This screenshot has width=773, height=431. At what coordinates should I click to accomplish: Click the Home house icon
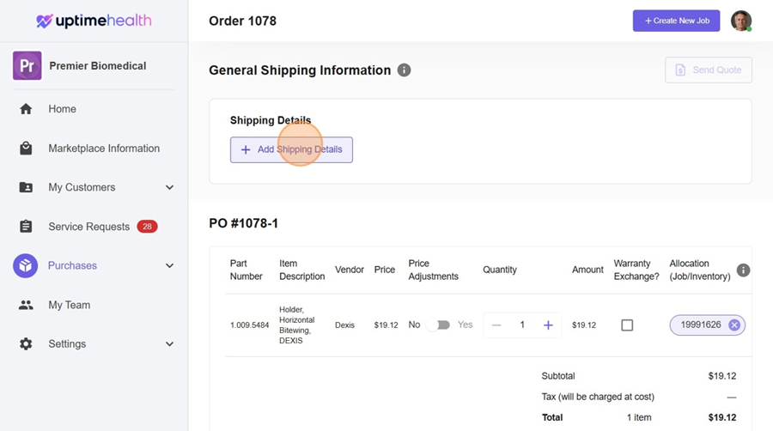26,109
